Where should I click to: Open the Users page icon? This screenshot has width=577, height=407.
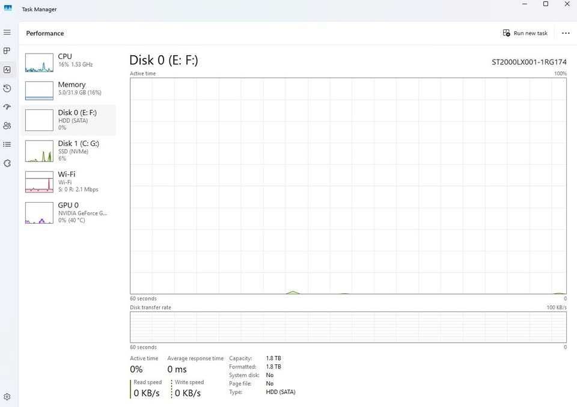point(7,126)
